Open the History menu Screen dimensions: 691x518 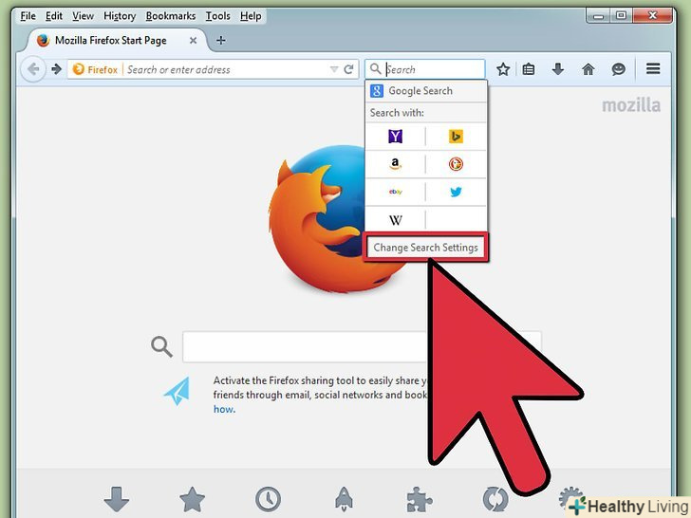(120, 16)
